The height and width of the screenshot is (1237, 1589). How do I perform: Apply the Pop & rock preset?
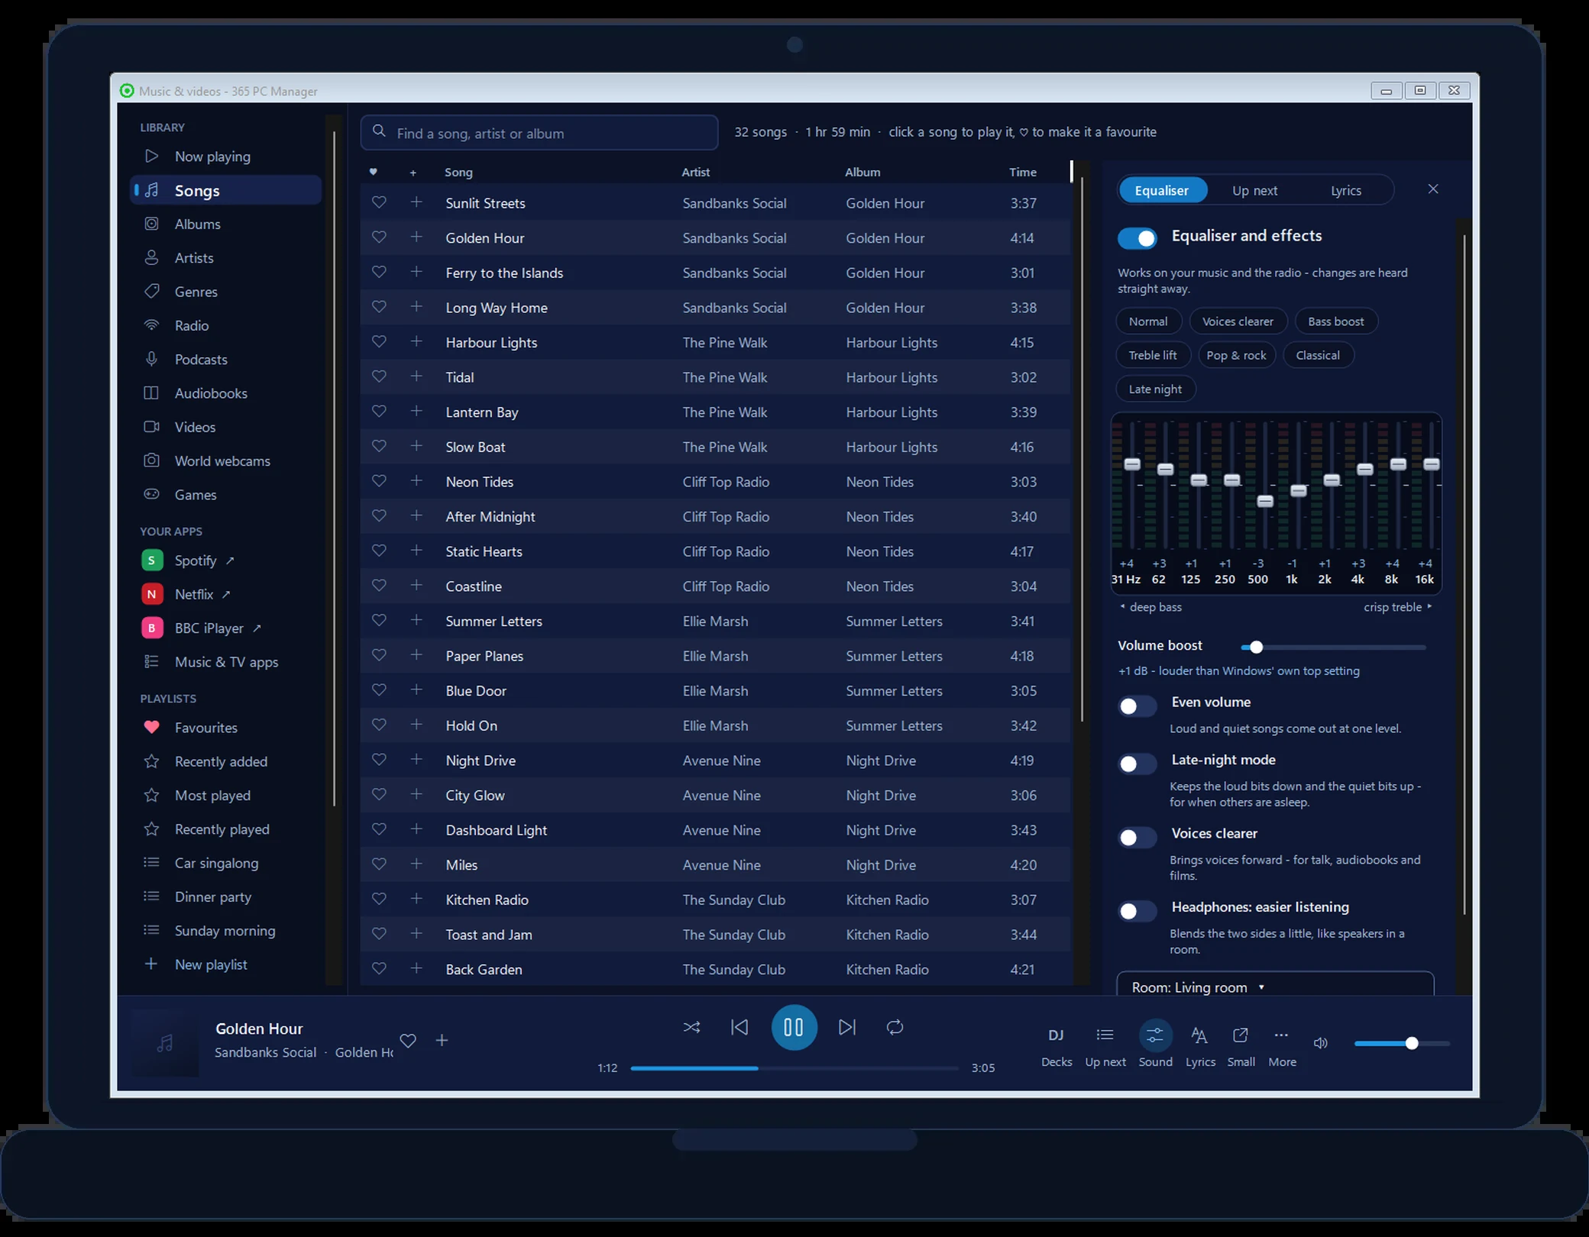pyautogui.click(x=1236, y=355)
